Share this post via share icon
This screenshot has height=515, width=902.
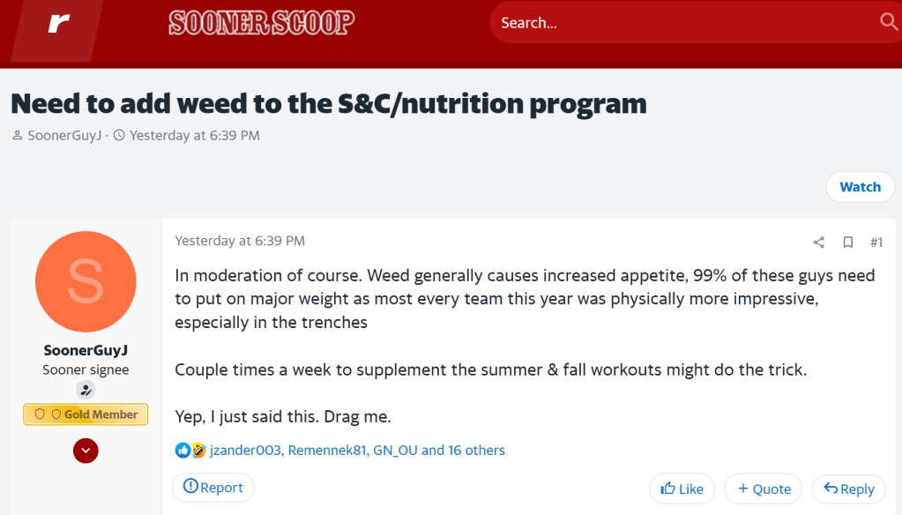point(819,243)
